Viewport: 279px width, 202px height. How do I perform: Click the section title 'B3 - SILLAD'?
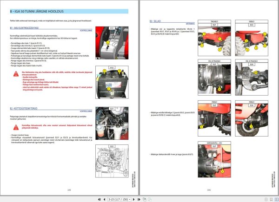(155, 21)
